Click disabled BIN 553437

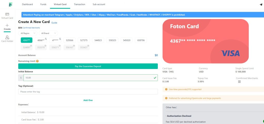[84, 48]
